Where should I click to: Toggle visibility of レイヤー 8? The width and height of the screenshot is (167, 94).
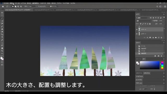[137, 30]
